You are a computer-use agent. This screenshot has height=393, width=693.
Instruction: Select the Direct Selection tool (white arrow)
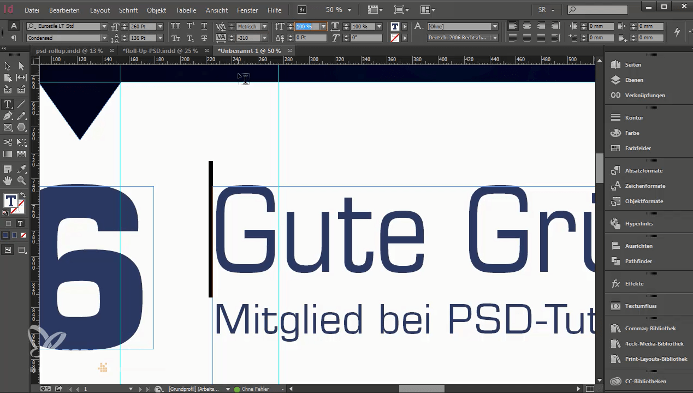point(21,65)
